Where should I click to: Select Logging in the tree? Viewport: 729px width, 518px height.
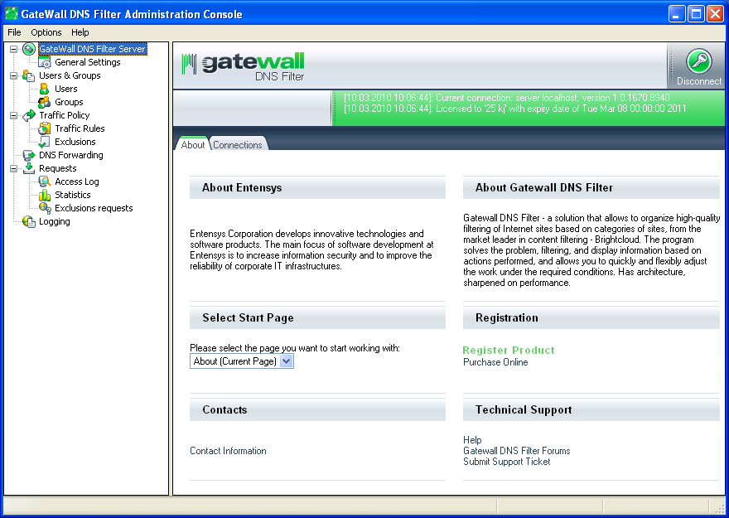tap(55, 222)
